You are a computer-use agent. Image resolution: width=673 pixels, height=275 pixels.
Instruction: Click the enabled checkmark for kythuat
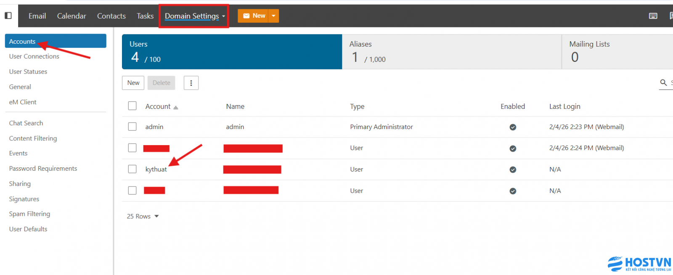(x=513, y=169)
